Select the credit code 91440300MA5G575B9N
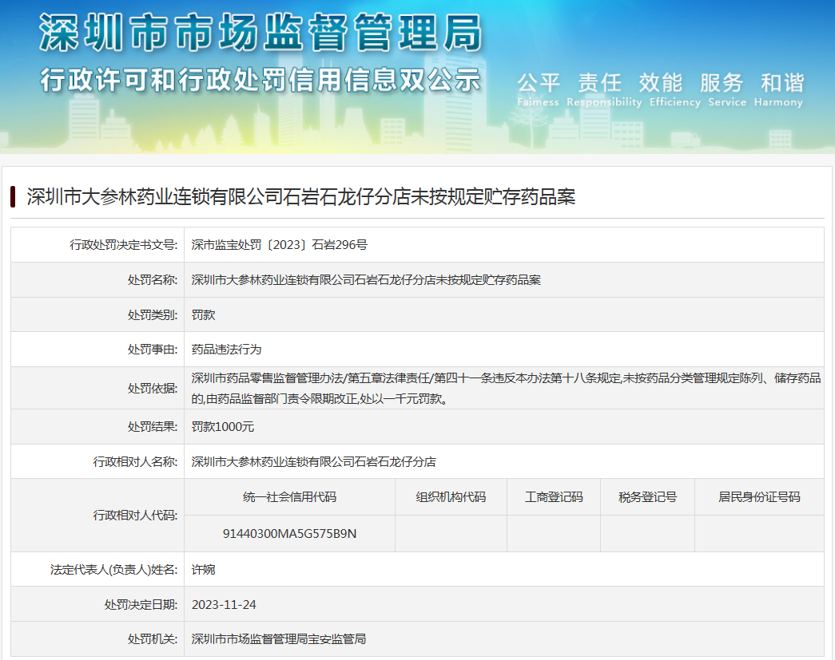Viewport: 835px width, 660px height. [x=289, y=533]
